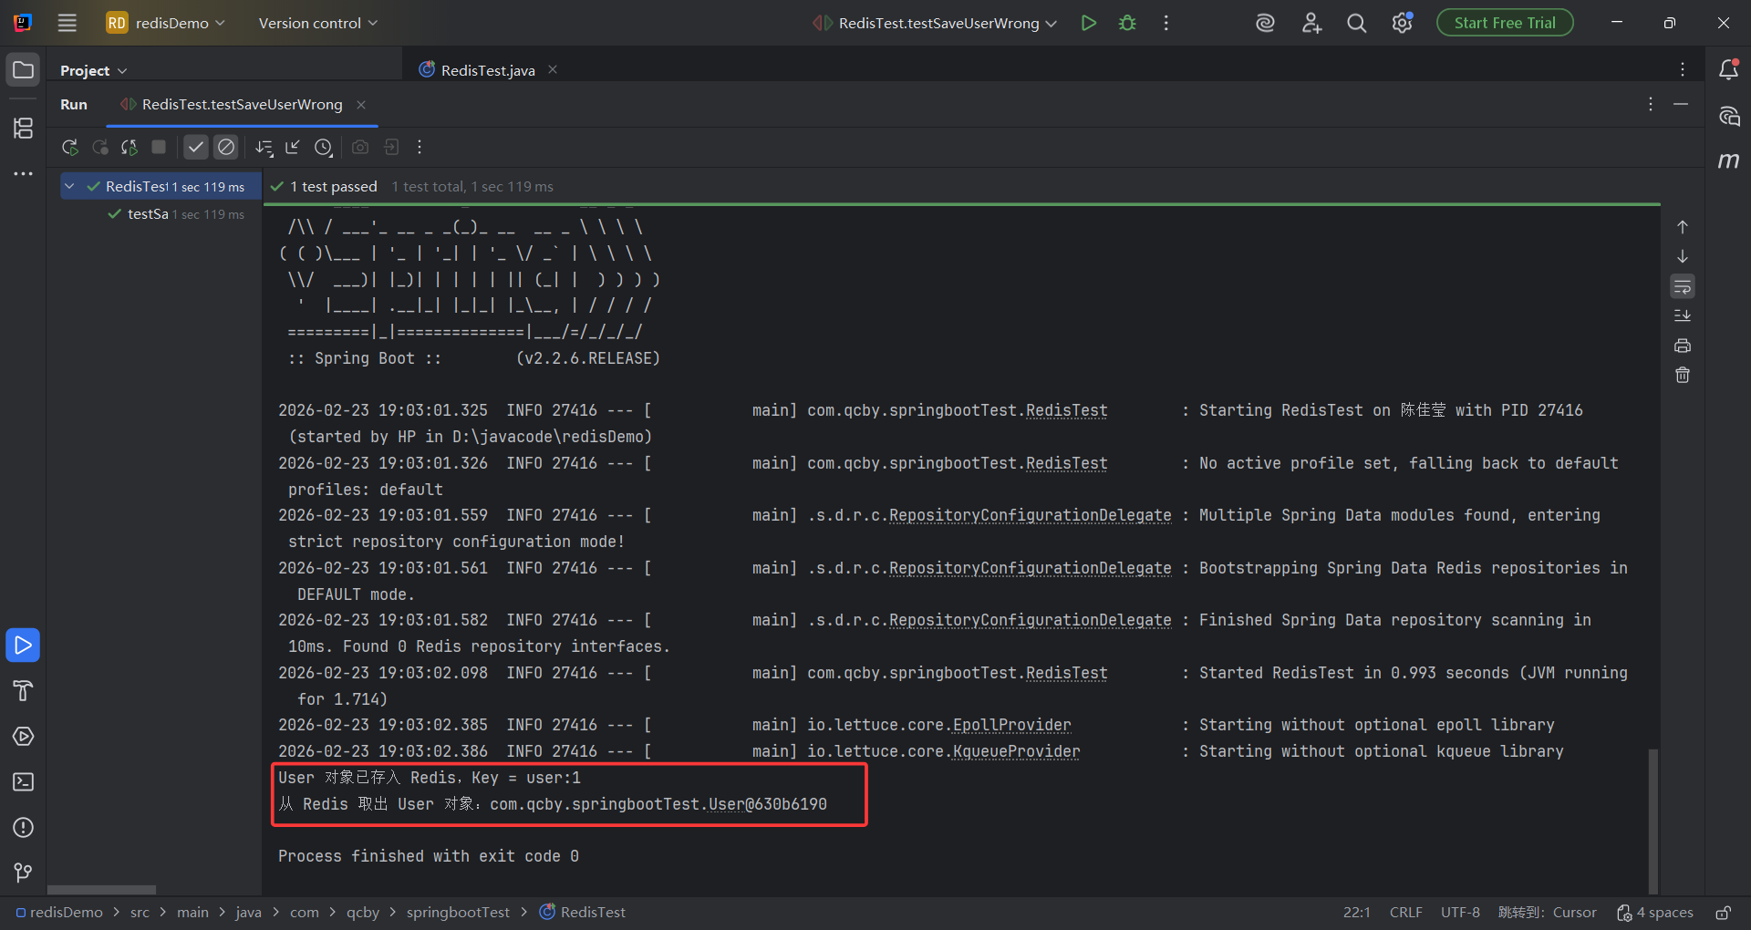Click redisDemo breadcrumb
The height and width of the screenshot is (930, 1751).
(59, 912)
